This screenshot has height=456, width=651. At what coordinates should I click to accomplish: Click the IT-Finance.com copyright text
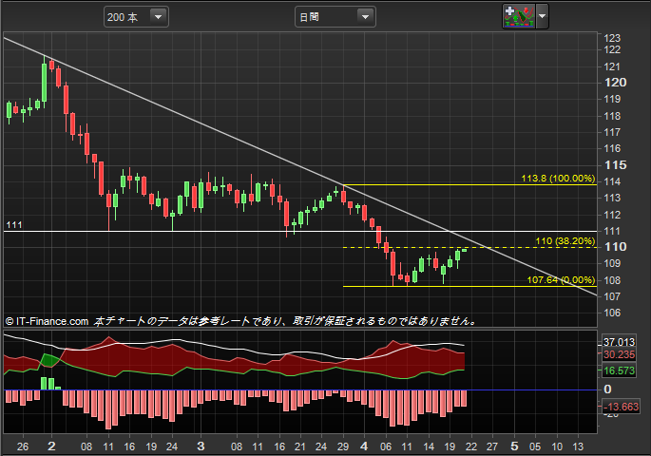tap(47, 321)
